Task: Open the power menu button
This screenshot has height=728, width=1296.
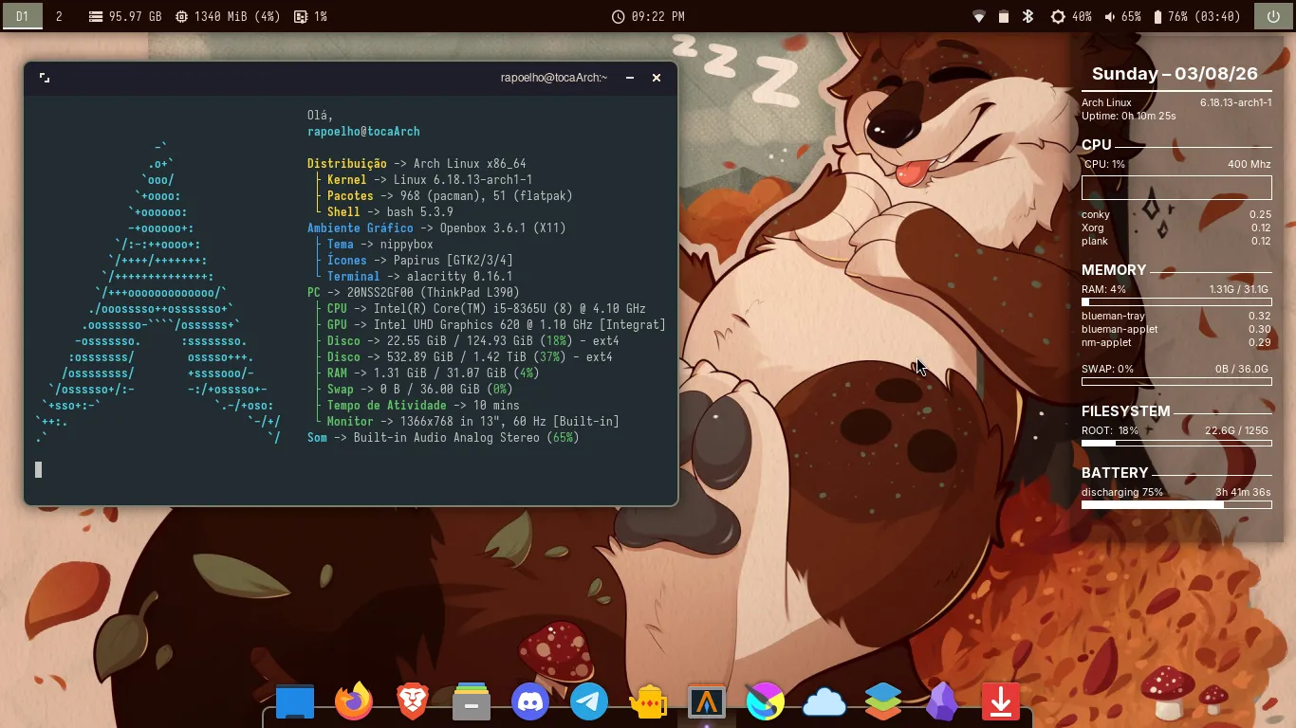Action: click(1273, 16)
